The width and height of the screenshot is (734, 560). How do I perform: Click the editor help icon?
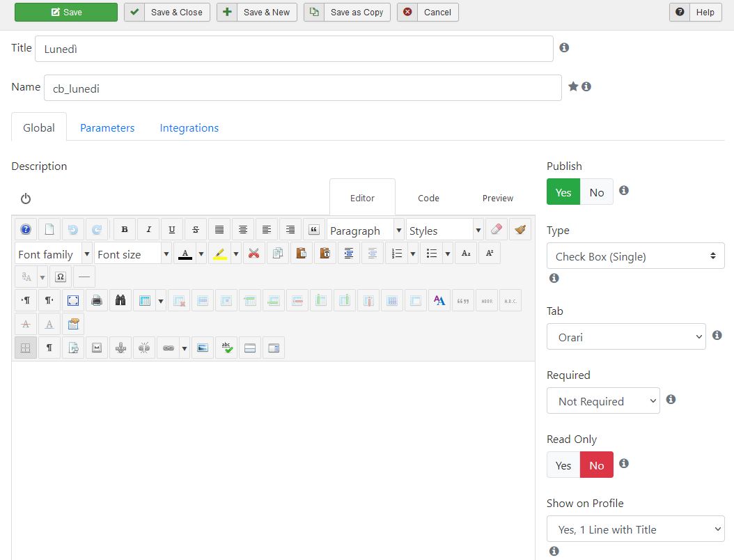coord(26,229)
